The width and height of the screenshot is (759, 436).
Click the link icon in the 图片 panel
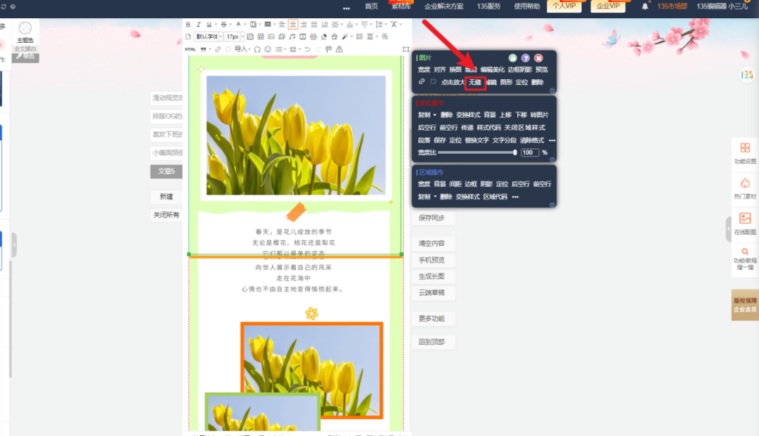point(422,81)
